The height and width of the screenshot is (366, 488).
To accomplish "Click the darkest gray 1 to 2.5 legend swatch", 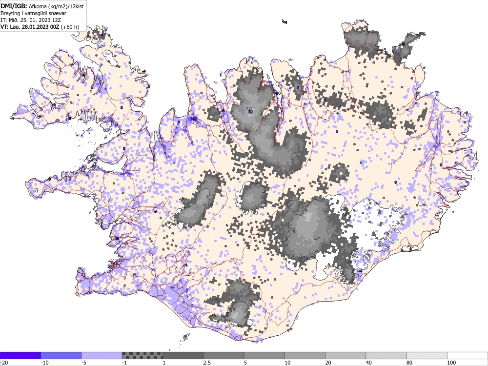I will point(183,355).
